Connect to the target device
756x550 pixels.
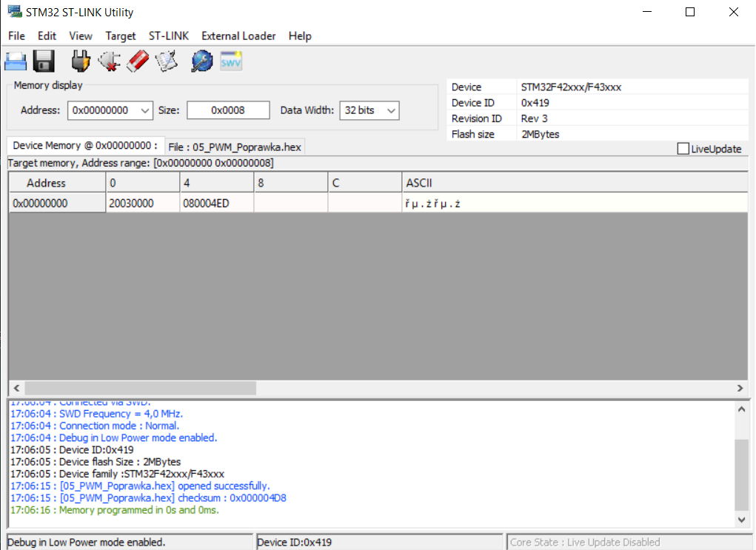(x=80, y=61)
